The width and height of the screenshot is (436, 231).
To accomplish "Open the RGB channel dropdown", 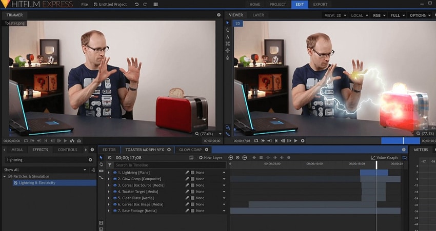I will tap(379, 15).
